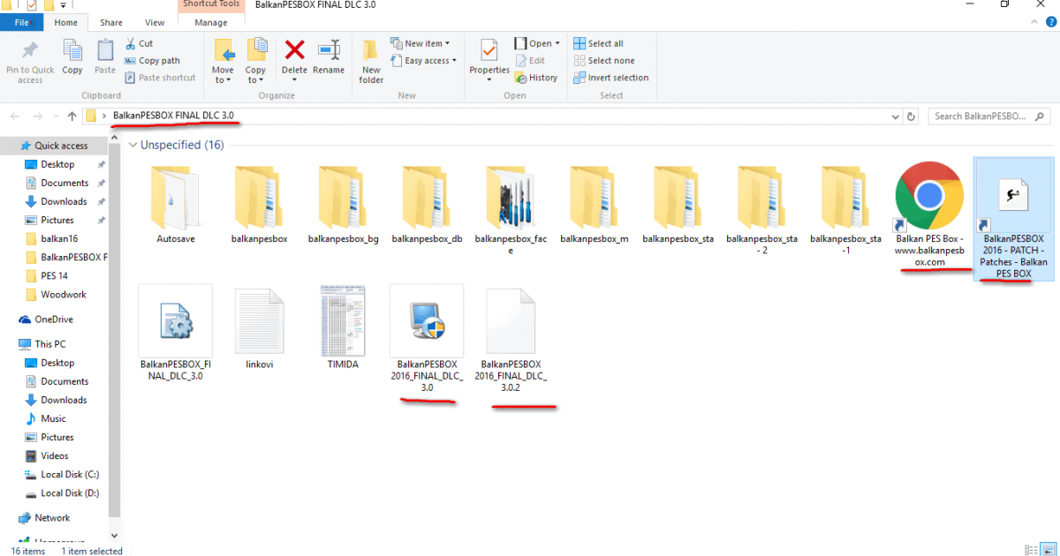Select Local Disk (C:) in navigation pane
The height and width of the screenshot is (556, 1060).
(70, 475)
